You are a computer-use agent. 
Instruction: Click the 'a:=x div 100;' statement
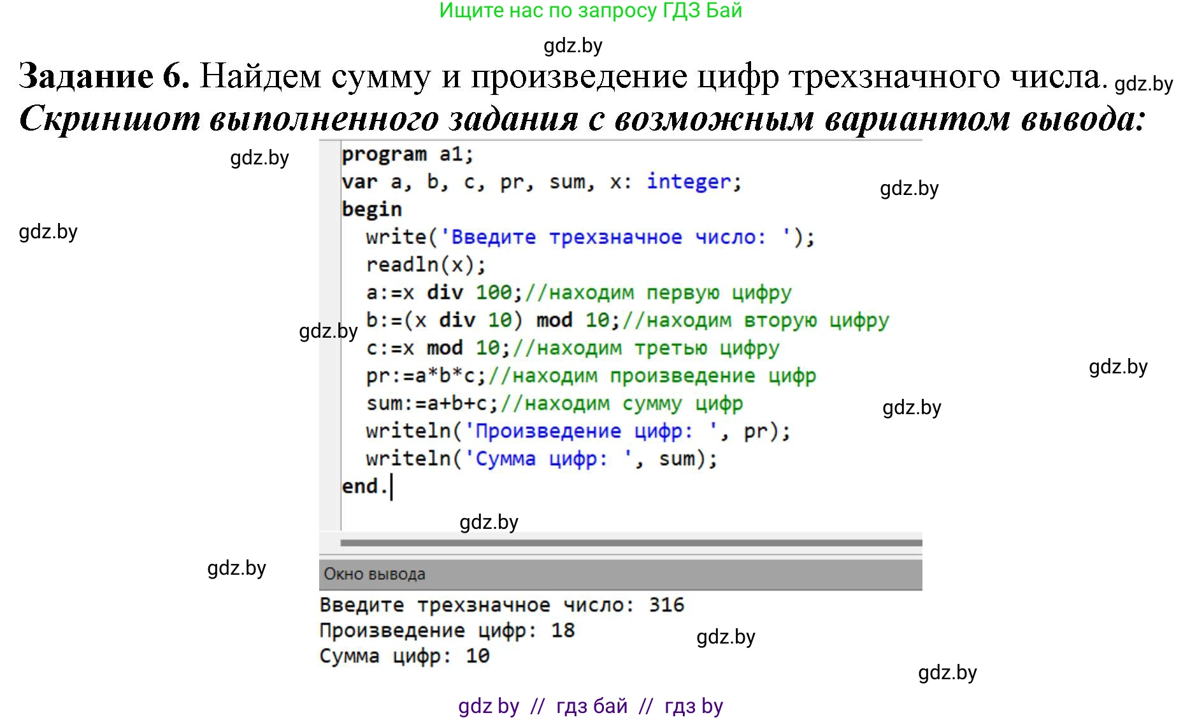point(444,293)
